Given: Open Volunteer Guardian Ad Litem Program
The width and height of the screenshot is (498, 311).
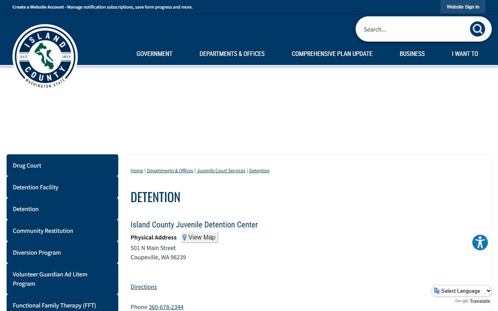Looking at the screenshot, I should (62, 279).
